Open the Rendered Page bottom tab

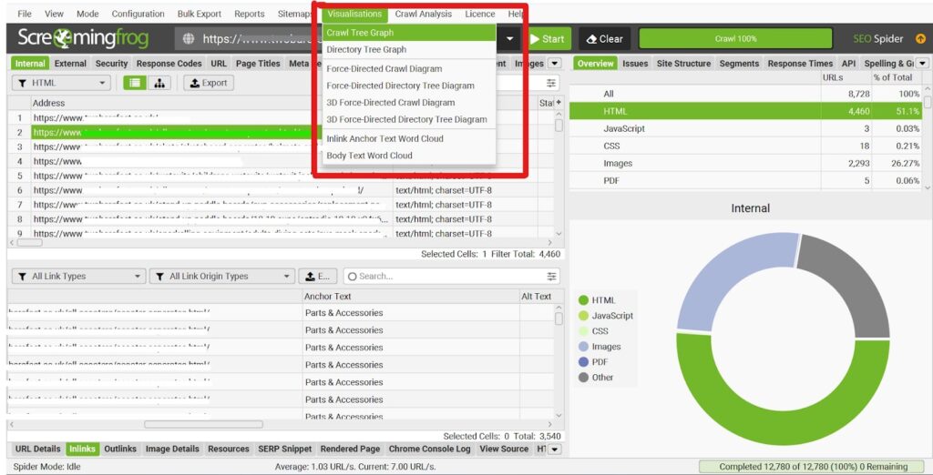(350, 450)
